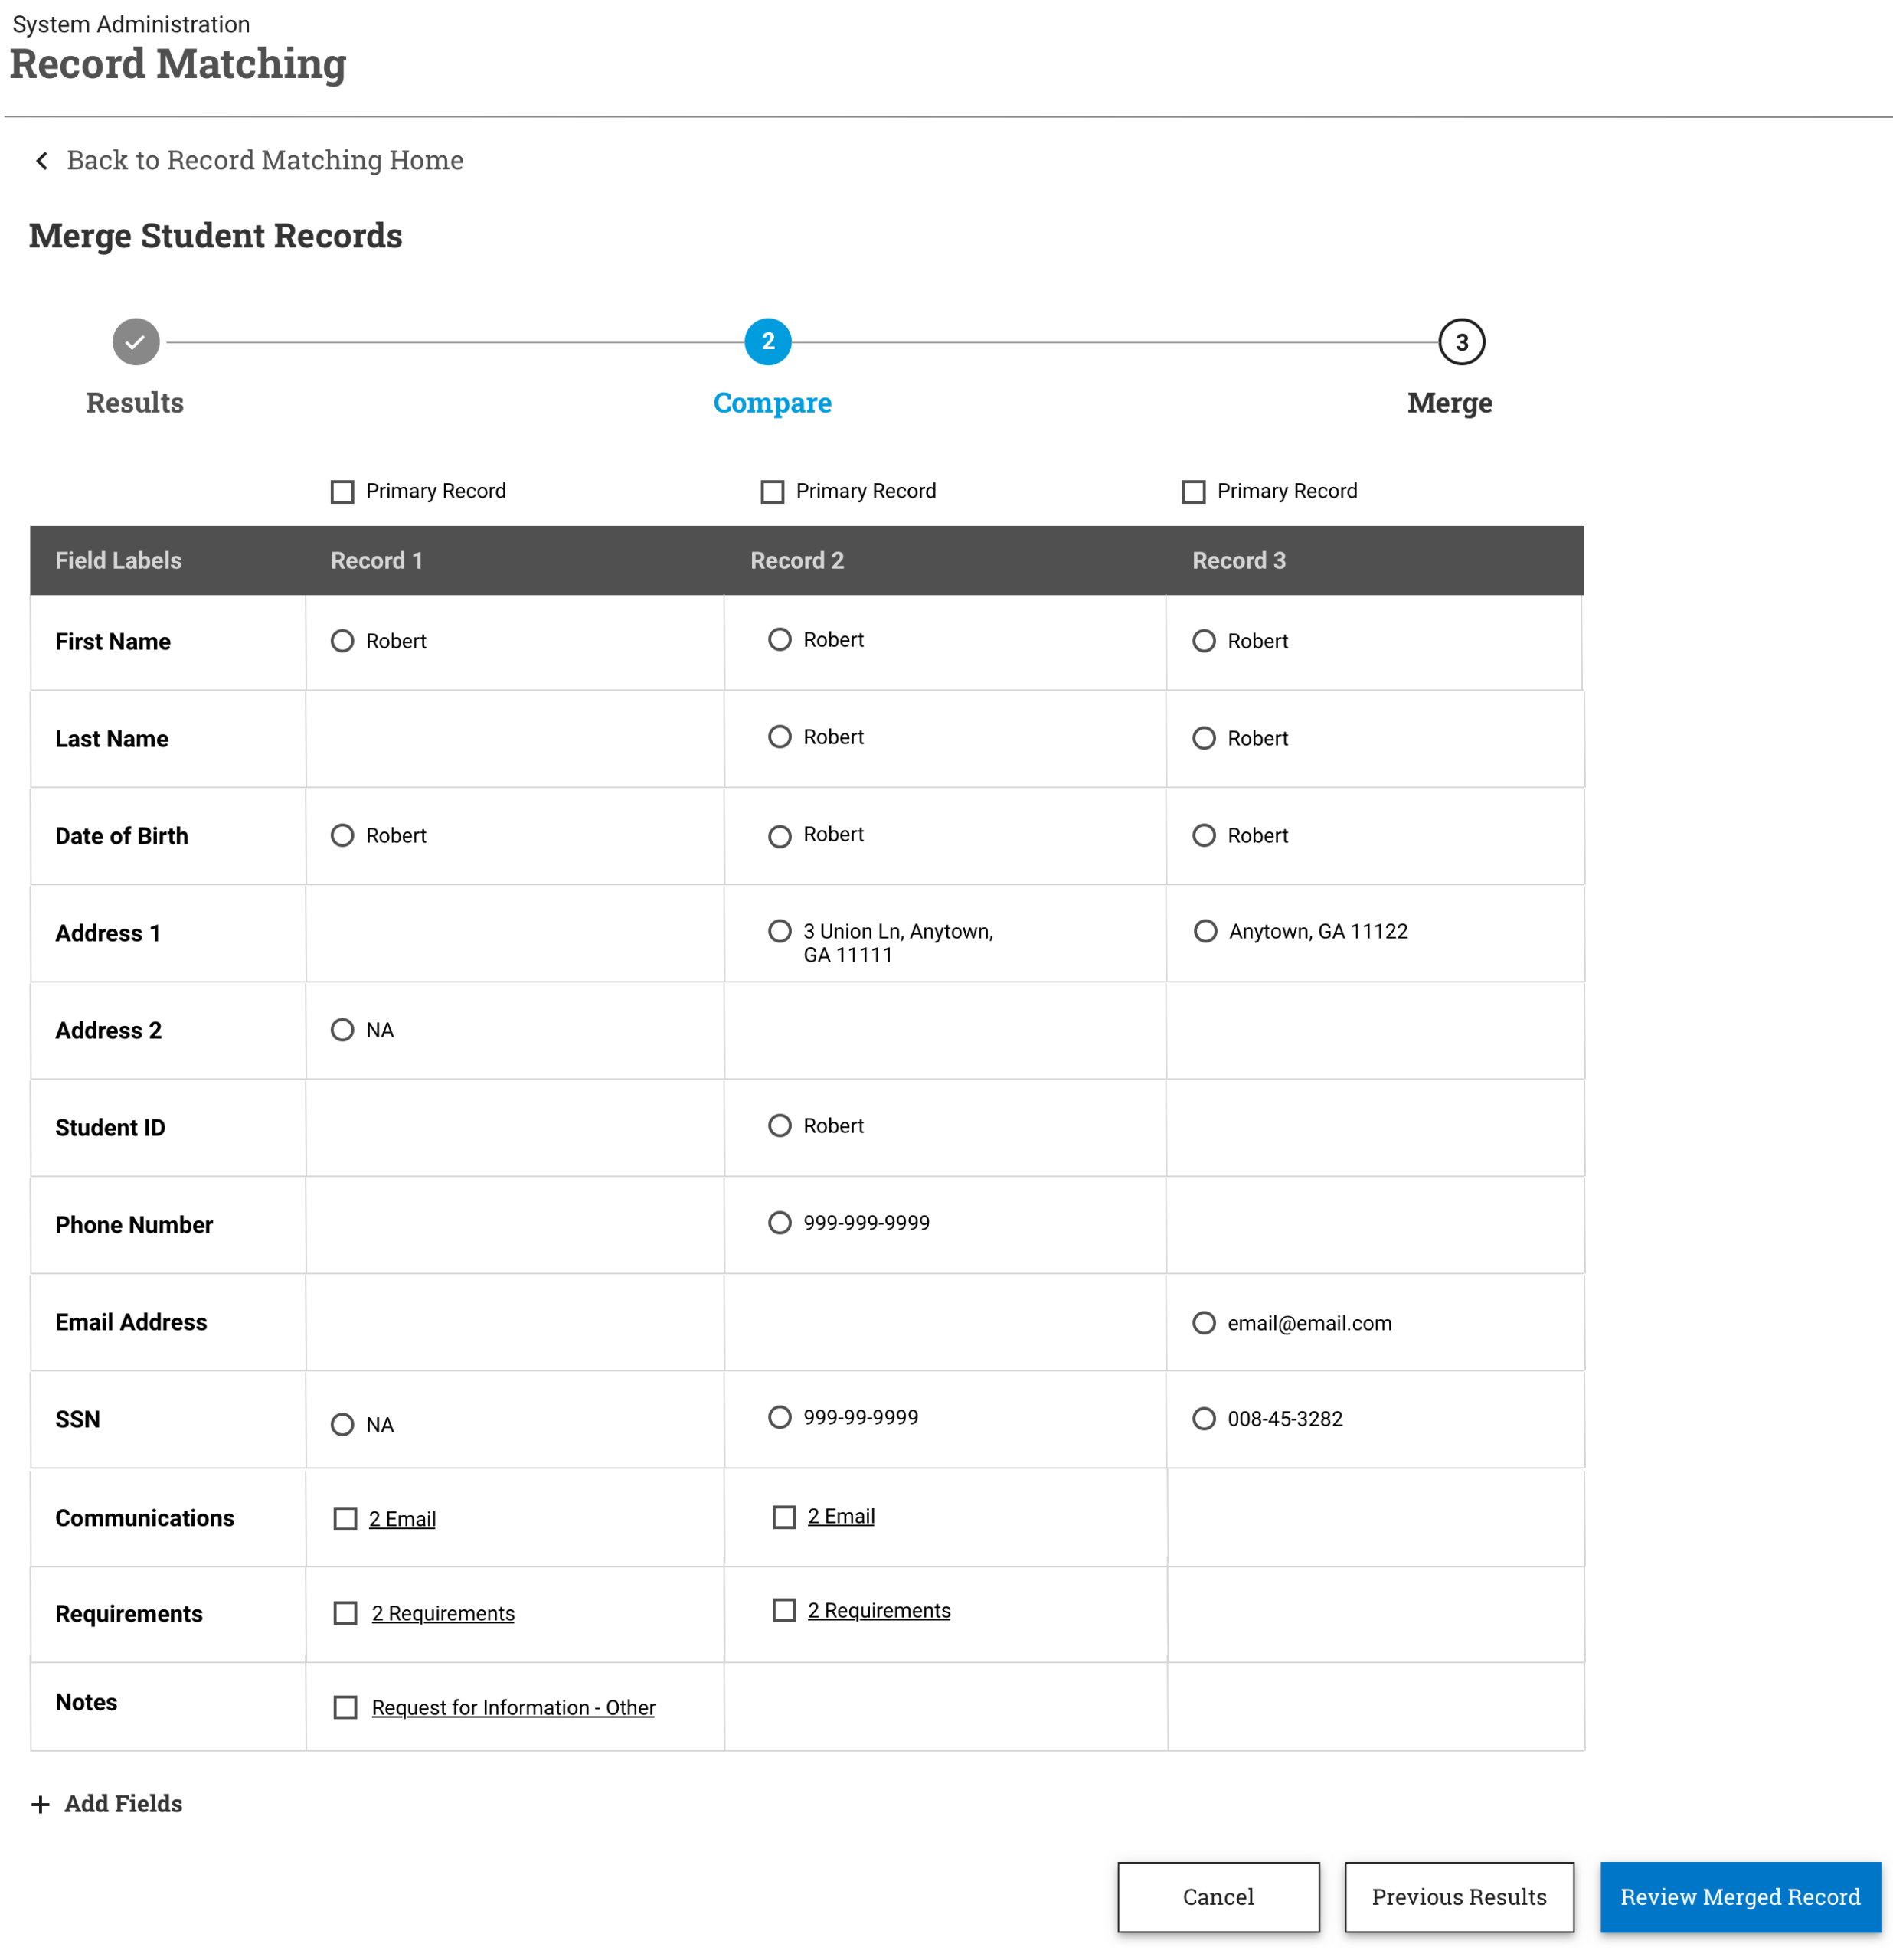Select the Record 1 Address 2 NA radio
Image resolution: width=1893 pixels, height=1960 pixels.
[342, 1030]
